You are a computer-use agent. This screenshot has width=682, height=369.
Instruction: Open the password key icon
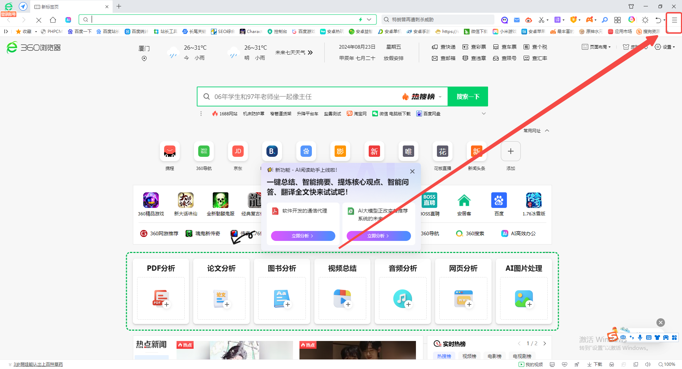coord(605,20)
